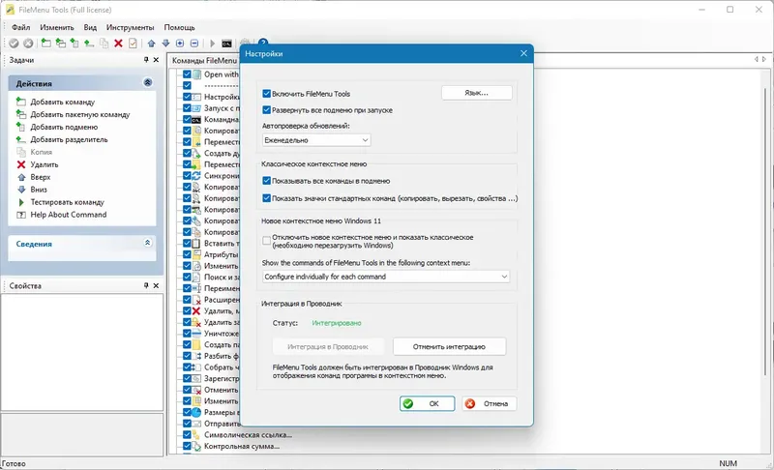The height and width of the screenshot is (470, 774).
Task: Click the blue Move down arrow toolbar icon
Action: (165, 44)
